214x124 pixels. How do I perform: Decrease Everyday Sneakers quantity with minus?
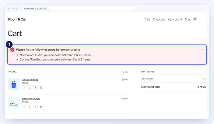pos(24,107)
